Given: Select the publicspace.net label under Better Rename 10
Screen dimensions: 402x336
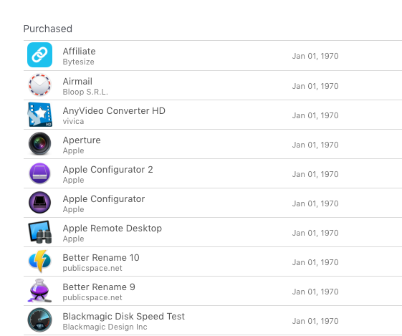Looking at the screenshot, I should tap(92, 268).
